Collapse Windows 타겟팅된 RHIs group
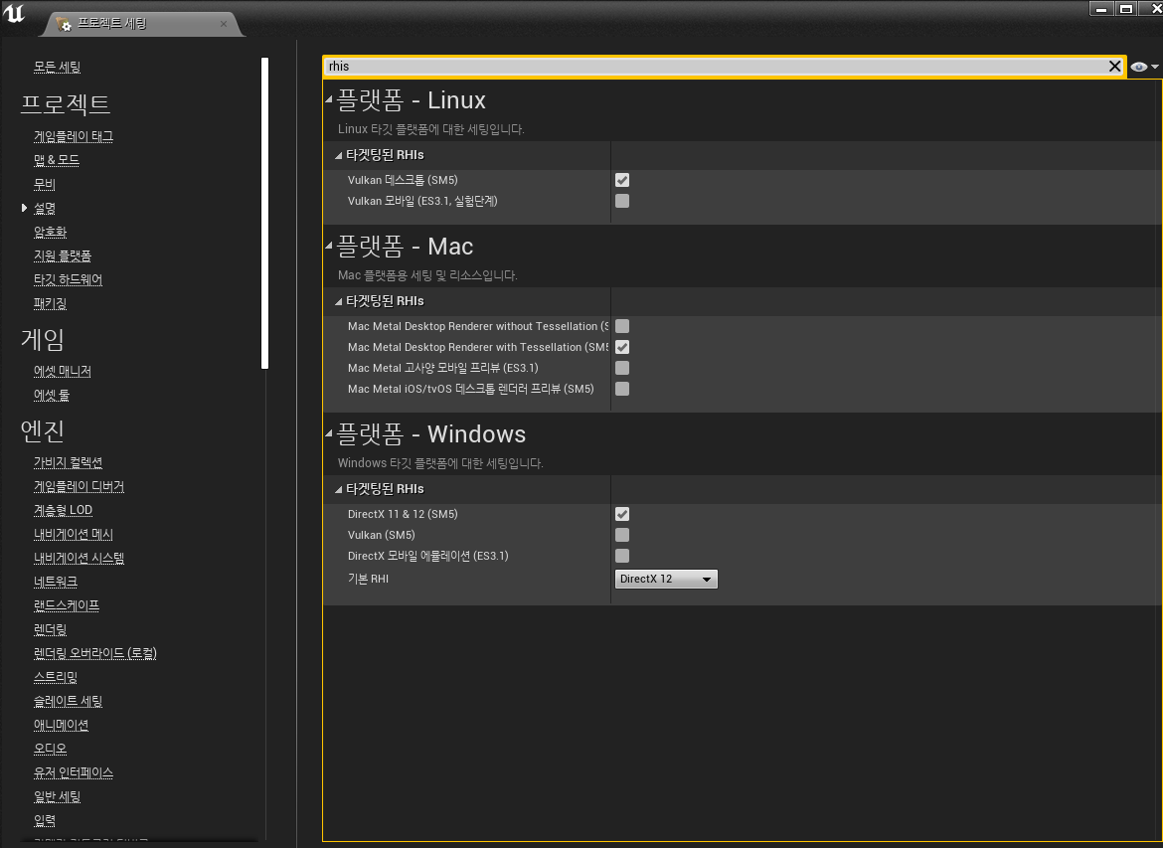The height and width of the screenshot is (848, 1163). tap(338, 490)
